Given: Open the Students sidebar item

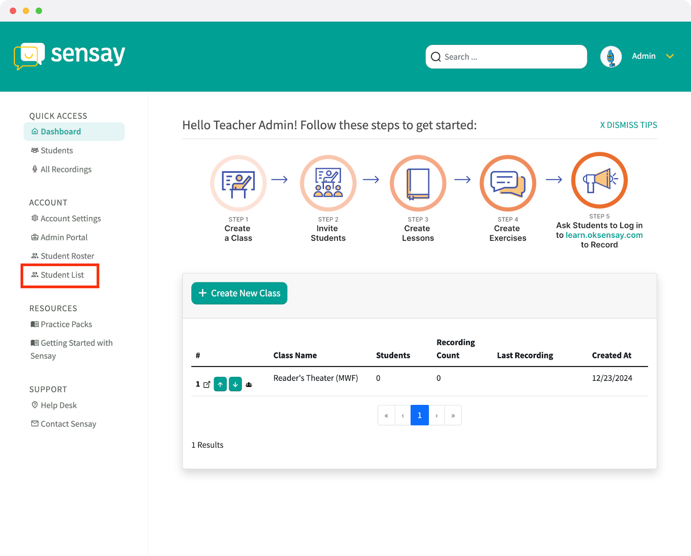Looking at the screenshot, I should tap(52, 150).
